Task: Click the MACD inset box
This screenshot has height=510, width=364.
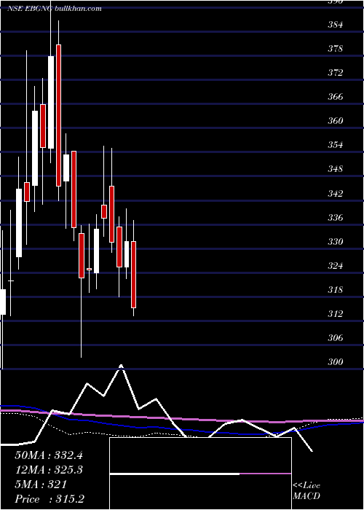Action: pos(200,474)
